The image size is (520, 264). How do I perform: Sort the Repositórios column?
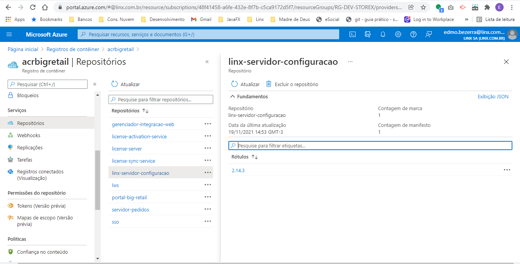(x=145, y=111)
